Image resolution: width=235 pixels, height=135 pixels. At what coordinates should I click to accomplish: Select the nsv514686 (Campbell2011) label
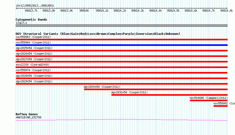pyautogui.click(x=209, y=98)
